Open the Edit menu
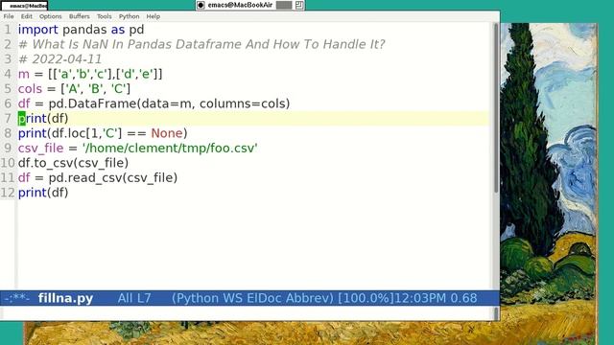Screen dimensions: 614x345 click(x=27, y=16)
